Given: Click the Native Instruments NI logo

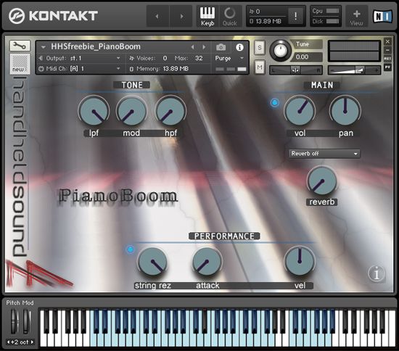Looking at the screenshot, I should pos(383,17).
